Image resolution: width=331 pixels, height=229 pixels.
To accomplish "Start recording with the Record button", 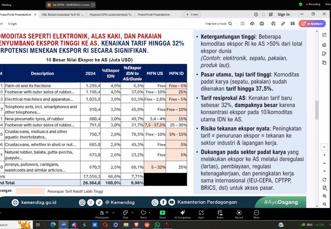I will (x=239, y=214).
